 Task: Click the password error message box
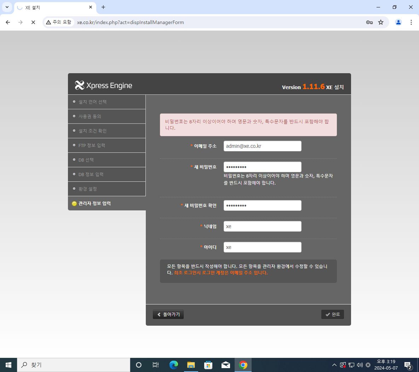click(248, 125)
